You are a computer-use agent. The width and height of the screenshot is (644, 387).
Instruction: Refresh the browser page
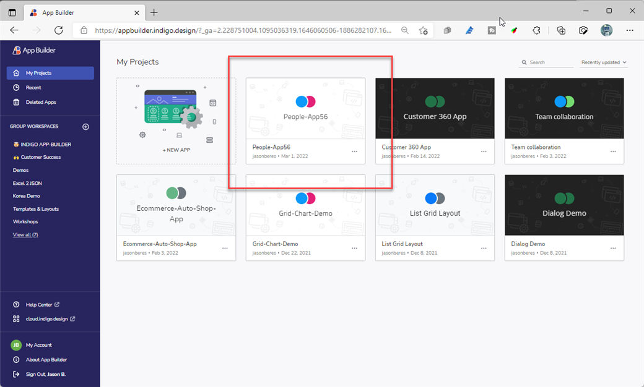tap(59, 30)
